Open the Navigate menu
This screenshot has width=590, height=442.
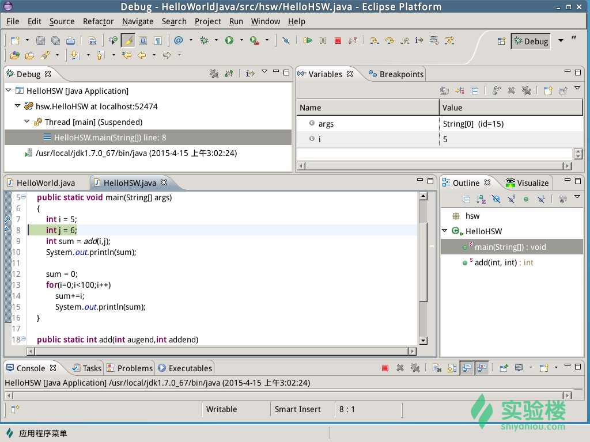(x=138, y=21)
